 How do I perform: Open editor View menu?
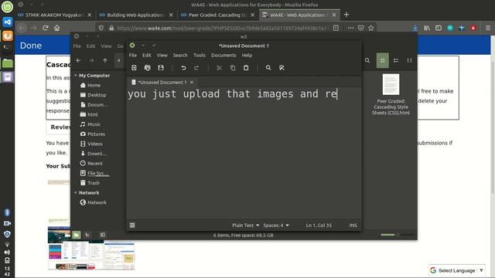(162, 55)
